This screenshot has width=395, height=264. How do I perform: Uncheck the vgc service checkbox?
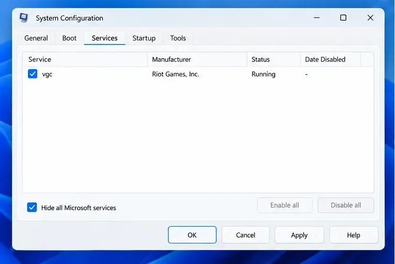[33, 74]
